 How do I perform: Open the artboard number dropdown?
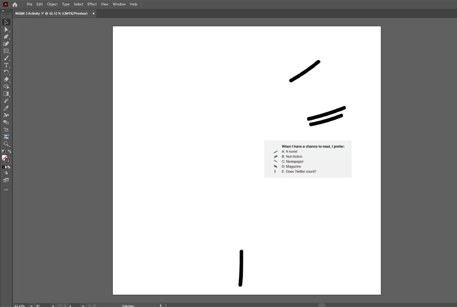[82, 305]
